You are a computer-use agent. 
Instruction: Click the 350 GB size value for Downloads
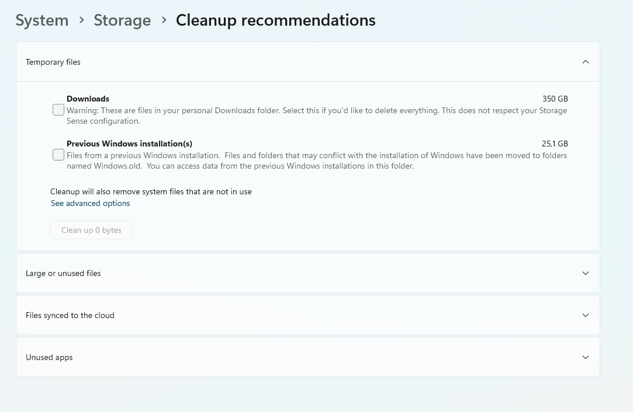click(555, 99)
